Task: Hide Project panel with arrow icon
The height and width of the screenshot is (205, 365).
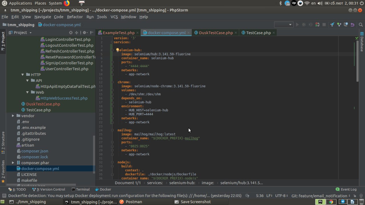Action: [92, 33]
